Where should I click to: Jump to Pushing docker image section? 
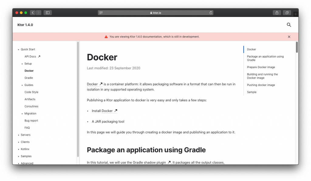[261, 85]
